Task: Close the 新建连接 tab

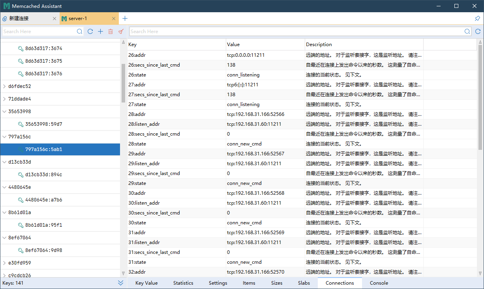Action: pos(54,19)
